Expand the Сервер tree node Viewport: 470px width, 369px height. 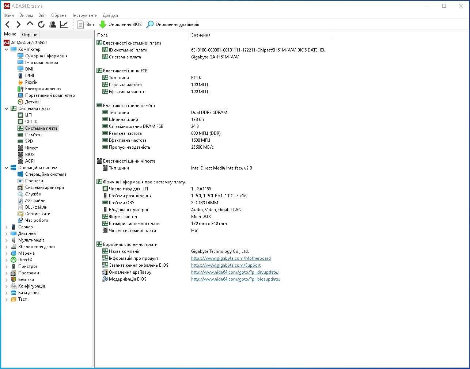pos(6,227)
